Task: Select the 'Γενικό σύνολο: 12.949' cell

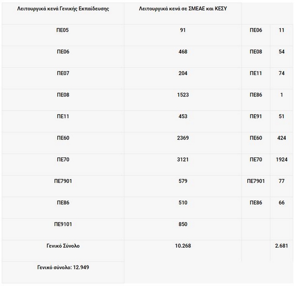Action: click(x=63, y=267)
